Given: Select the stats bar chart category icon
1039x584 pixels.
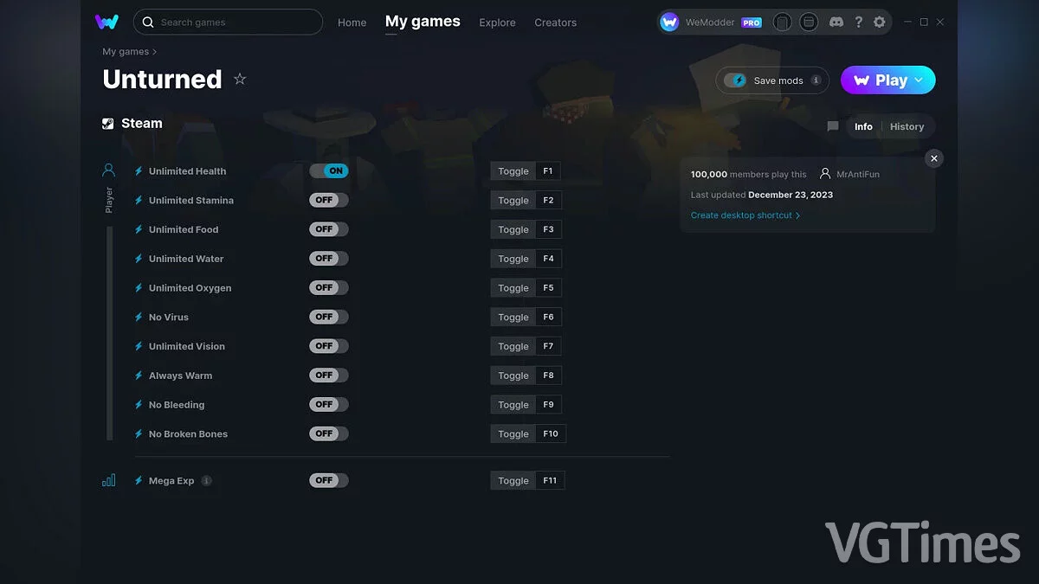Looking at the screenshot, I should pyautogui.click(x=108, y=480).
